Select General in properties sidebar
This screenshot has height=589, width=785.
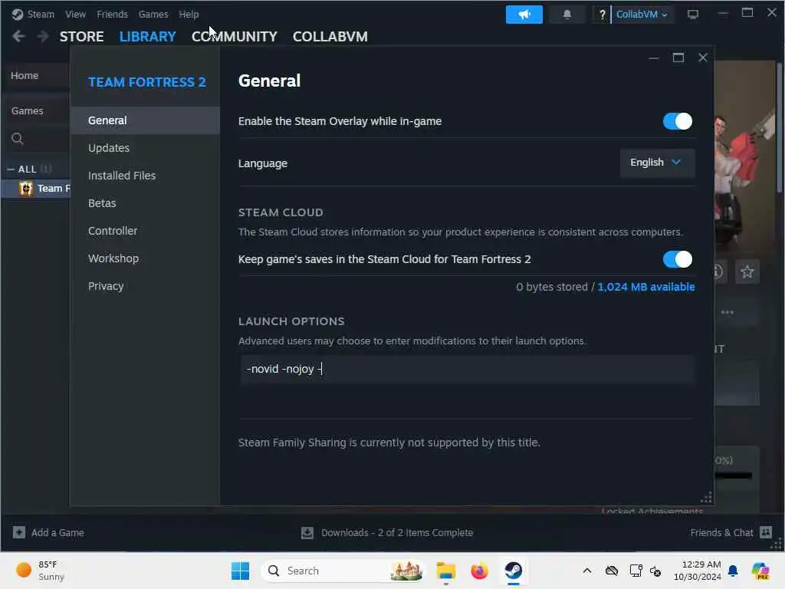145,120
